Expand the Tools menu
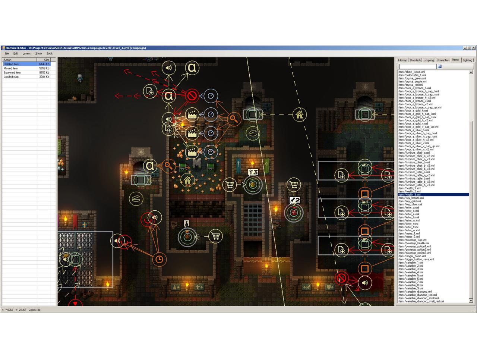Viewport: 477px width, 358px height. tap(50, 54)
